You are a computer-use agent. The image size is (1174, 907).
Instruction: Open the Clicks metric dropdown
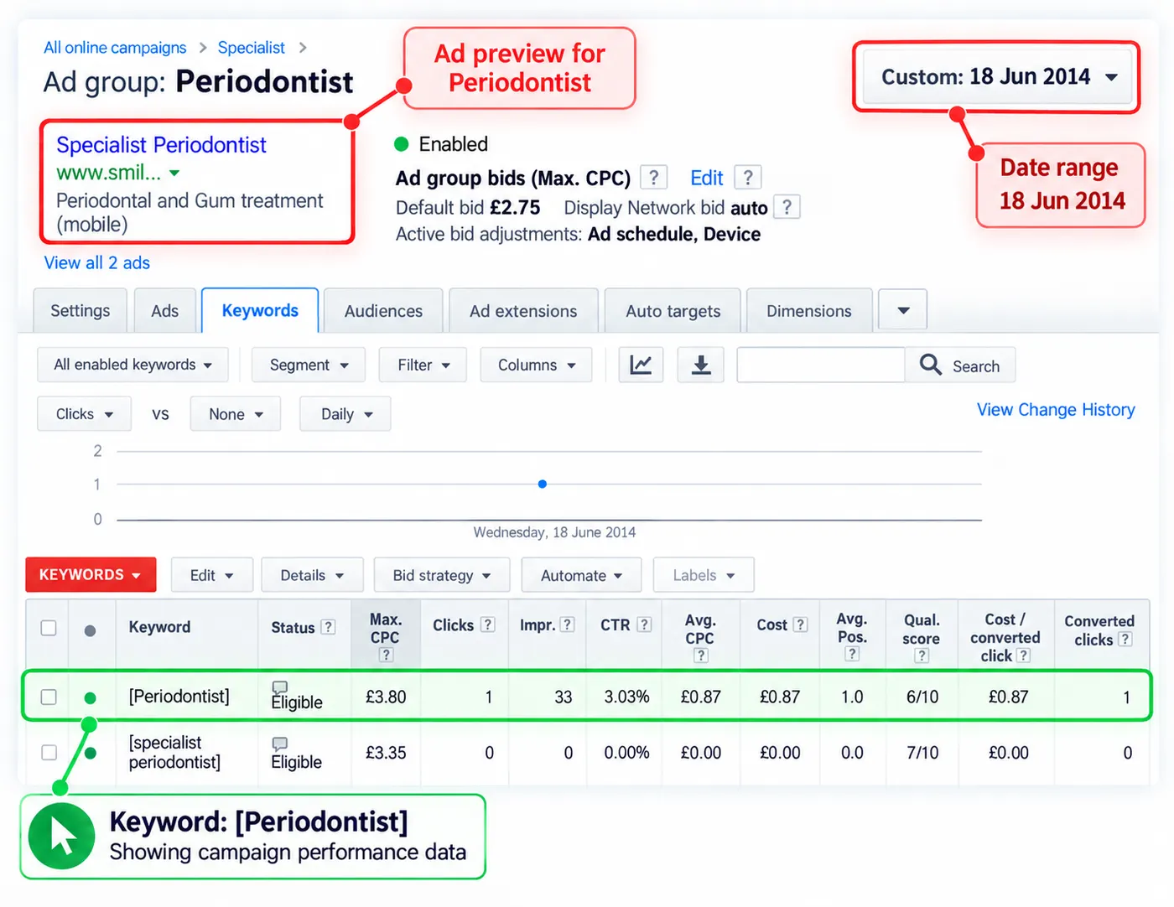tap(84, 414)
